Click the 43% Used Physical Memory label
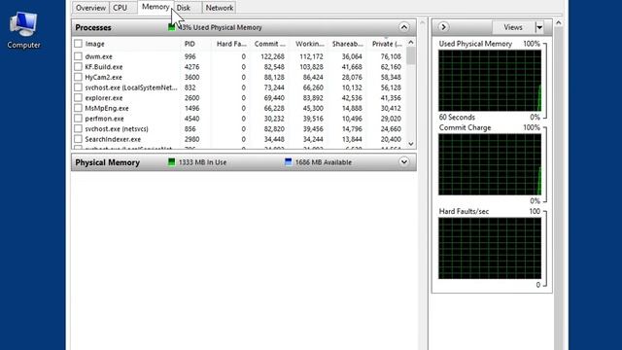 221,27
